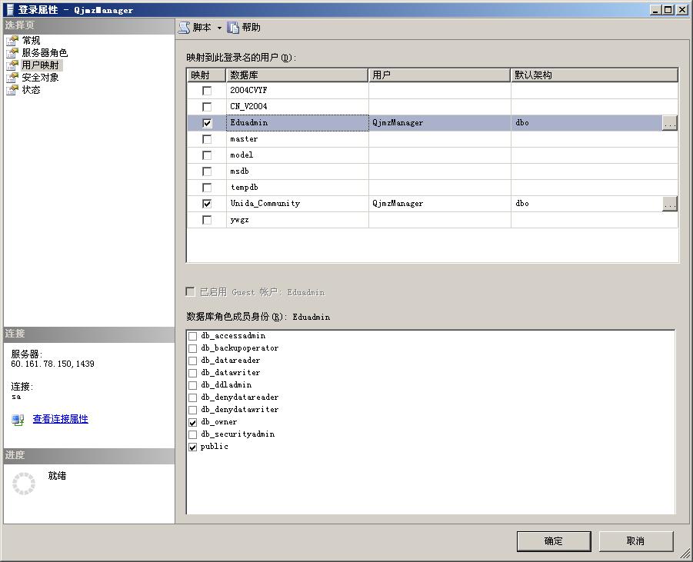Viewport: 693px width, 562px height.
Task: Select the 状态 page icon
Action: (12, 90)
